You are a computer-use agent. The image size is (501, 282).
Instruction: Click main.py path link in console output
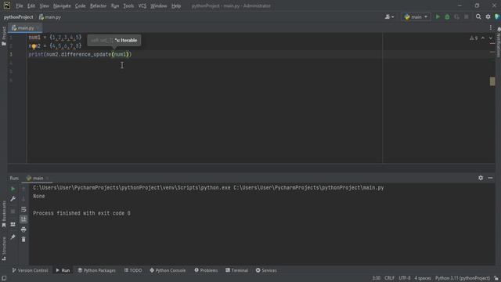308,188
